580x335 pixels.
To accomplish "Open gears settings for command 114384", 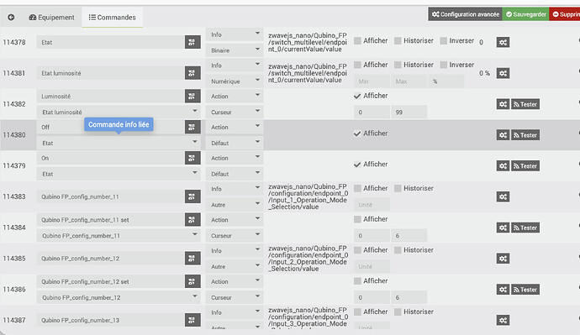I will tap(503, 228).
